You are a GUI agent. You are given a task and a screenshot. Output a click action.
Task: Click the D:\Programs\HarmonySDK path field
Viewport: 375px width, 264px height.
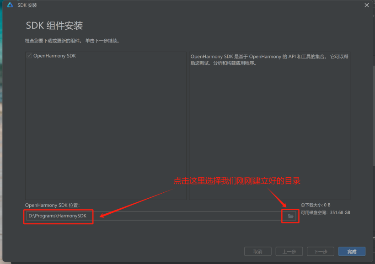[151, 216]
